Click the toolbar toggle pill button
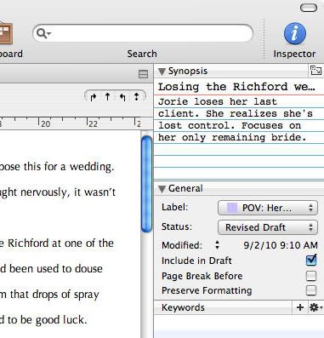This screenshot has width=324, height=338. (309, 8)
